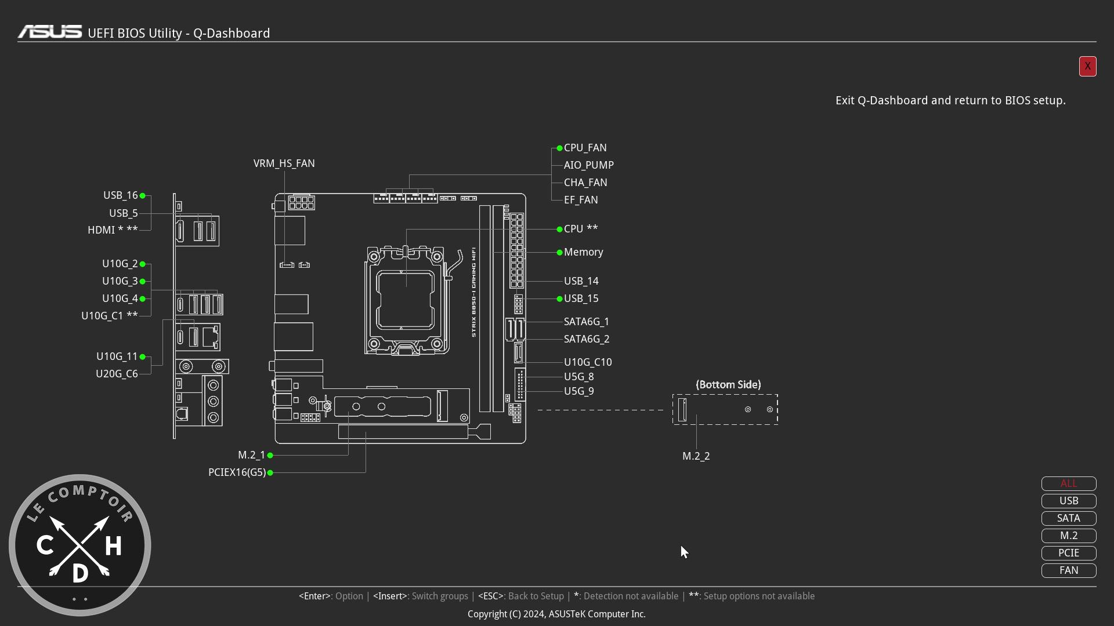This screenshot has width=1114, height=626.
Task: Select the PCIE filter button
Action: click(1068, 553)
